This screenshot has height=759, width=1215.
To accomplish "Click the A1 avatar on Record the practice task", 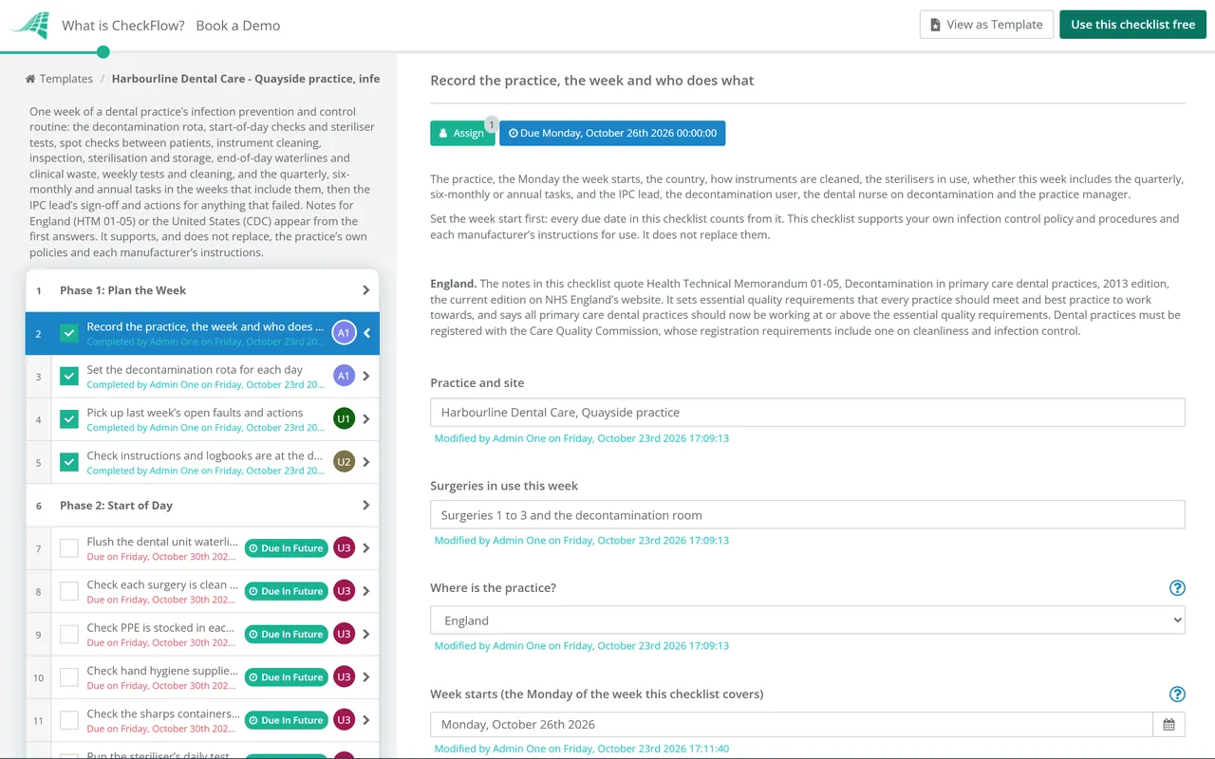I will (x=344, y=333).
